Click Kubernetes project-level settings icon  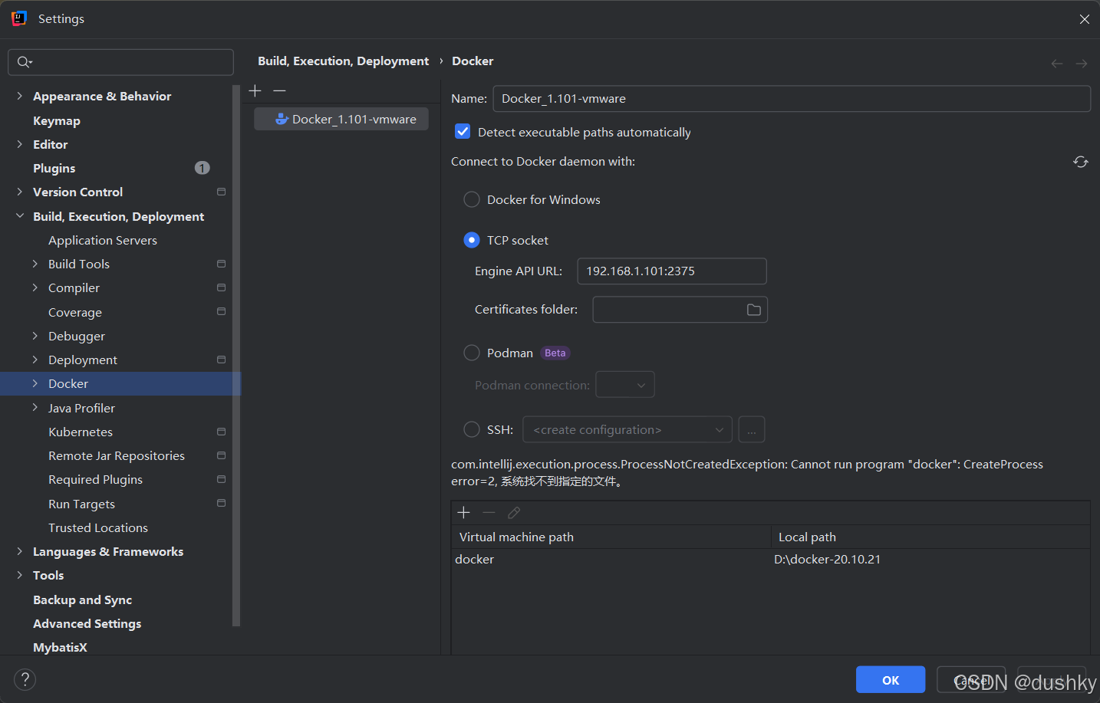pos(221,432)
